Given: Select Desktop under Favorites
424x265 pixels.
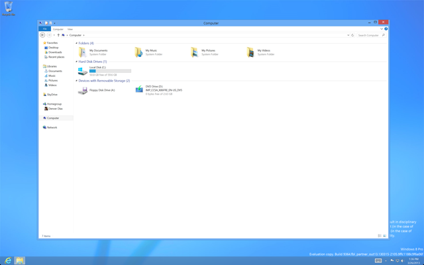Looking at the screenshot, I should click(52, 48).
